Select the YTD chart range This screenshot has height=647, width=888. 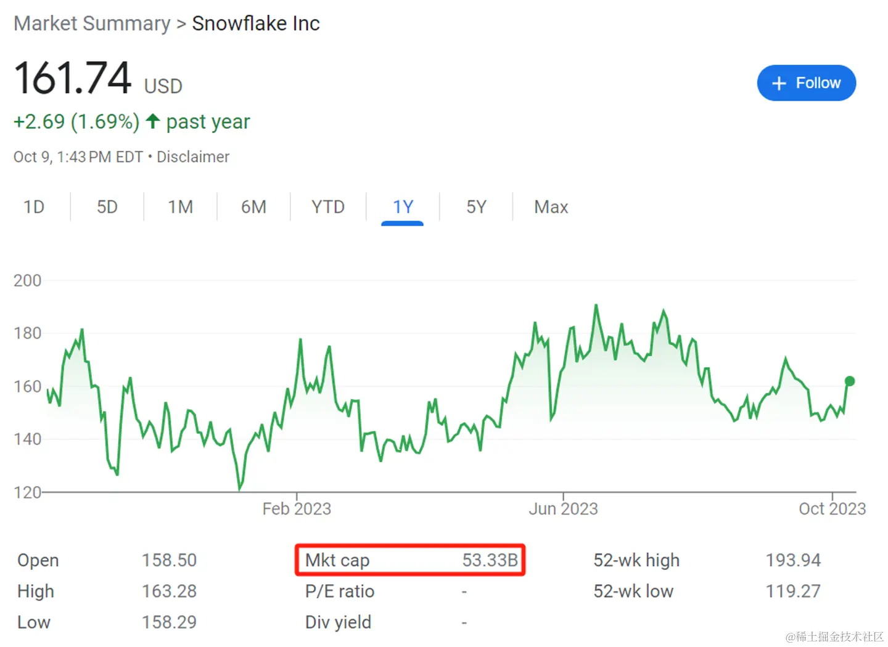(x=327, y=206)
